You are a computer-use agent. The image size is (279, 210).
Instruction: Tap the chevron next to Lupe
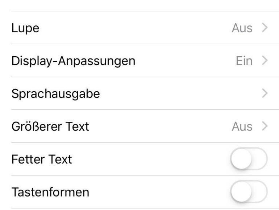tap(265, 28)
